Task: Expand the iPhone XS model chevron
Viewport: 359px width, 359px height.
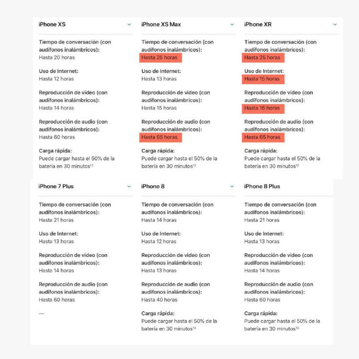Action: click(129, 24)
